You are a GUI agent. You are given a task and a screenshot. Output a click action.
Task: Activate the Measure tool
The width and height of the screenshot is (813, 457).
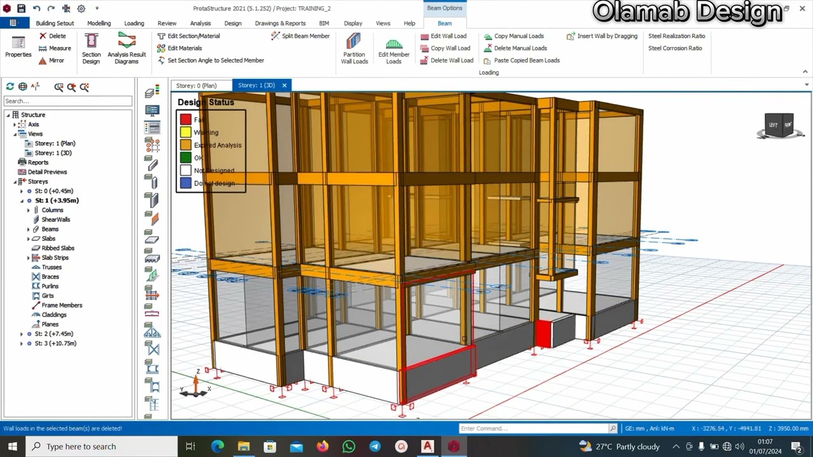(x=55, y=48)
